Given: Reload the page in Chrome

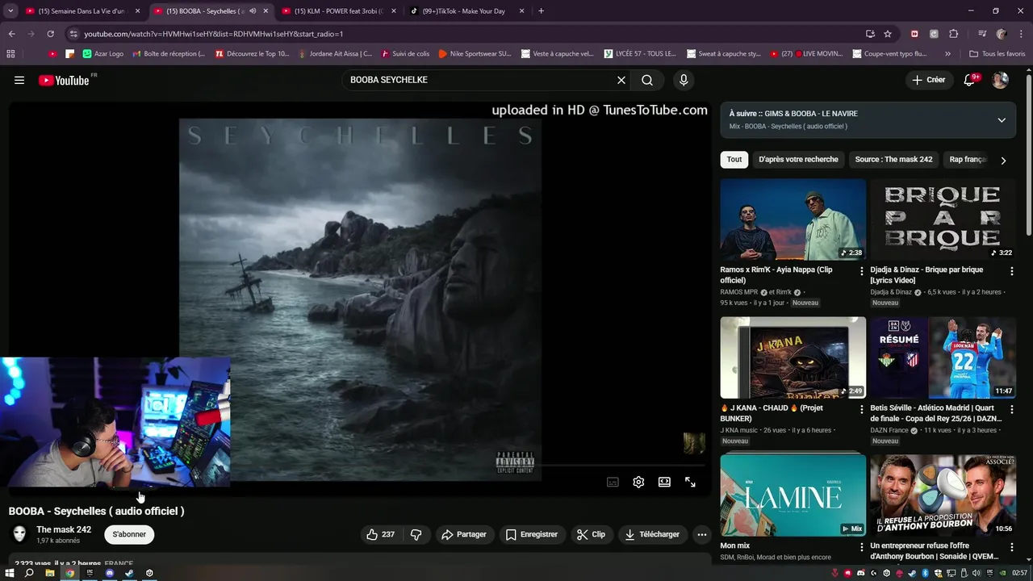Looking at the screenshot, I should pyautogui.click(x=50, y=34).
